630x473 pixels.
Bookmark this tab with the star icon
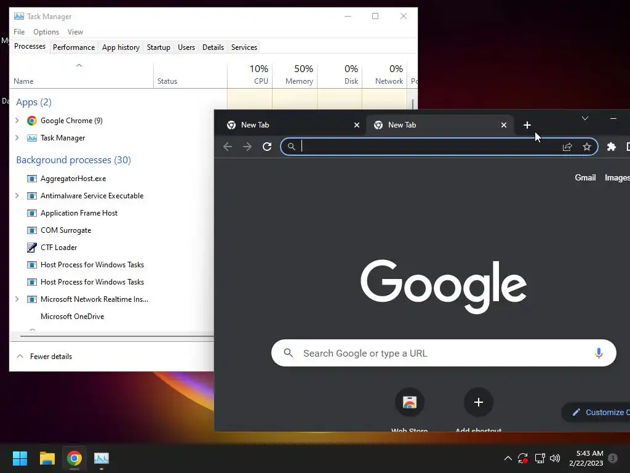[586, 147]
